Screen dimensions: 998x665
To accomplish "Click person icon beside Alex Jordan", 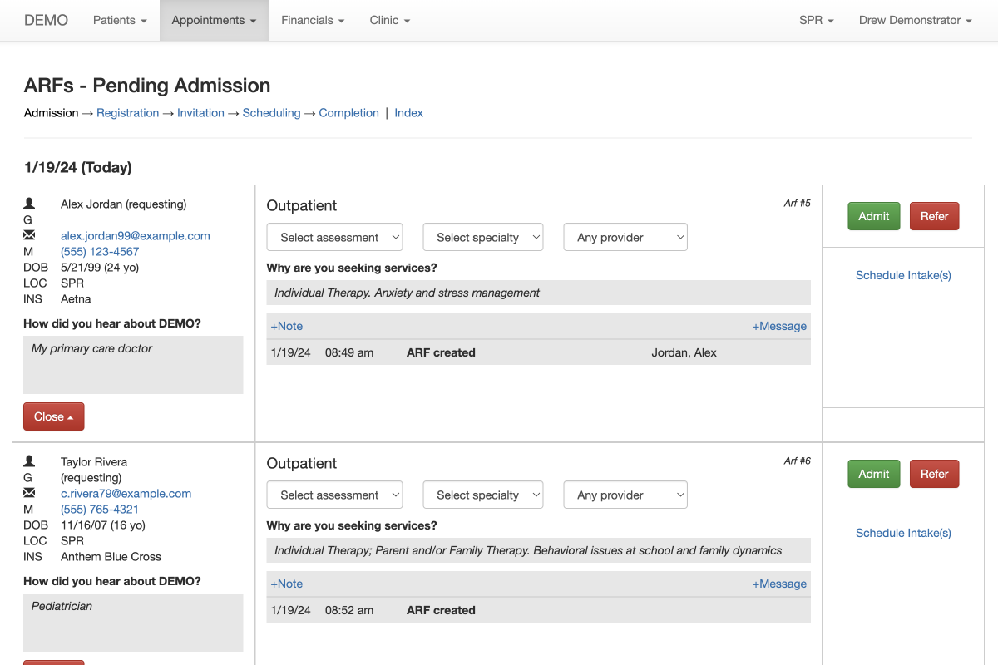I will tap(29, 204).
